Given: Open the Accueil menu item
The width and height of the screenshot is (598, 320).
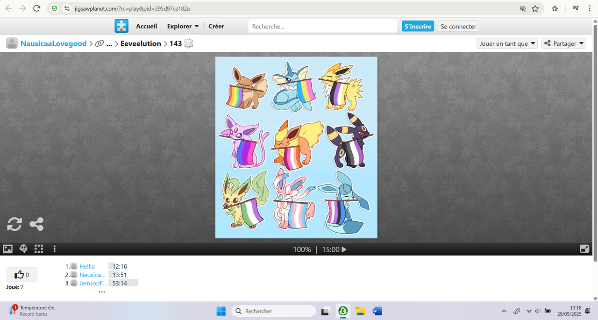Looking at the screenshot, I should (147, 26).
